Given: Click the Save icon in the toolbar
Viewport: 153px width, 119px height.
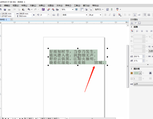Looking at the screenshot, I should (5, 10).
